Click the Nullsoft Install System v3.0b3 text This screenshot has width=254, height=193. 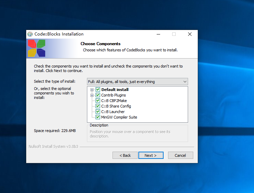pyautogui.click(x=53, y=146)
